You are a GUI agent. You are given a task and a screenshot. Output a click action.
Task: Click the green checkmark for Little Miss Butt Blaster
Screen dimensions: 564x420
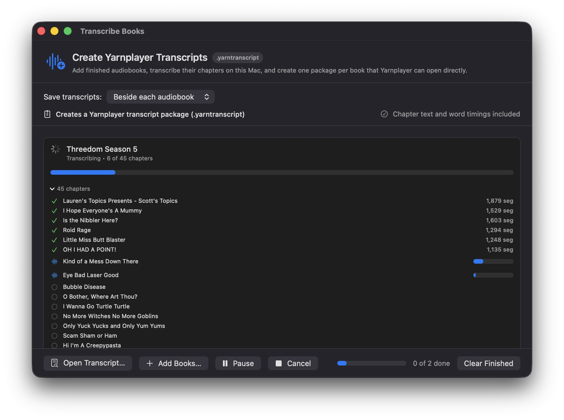pyautogui.click(x=54, y=240)
